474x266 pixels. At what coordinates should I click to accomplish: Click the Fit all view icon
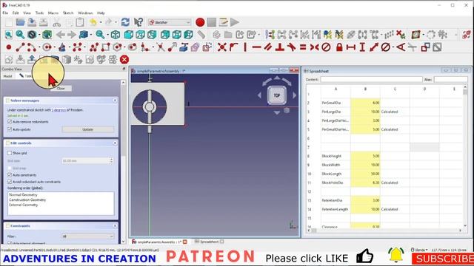point(8,35)
